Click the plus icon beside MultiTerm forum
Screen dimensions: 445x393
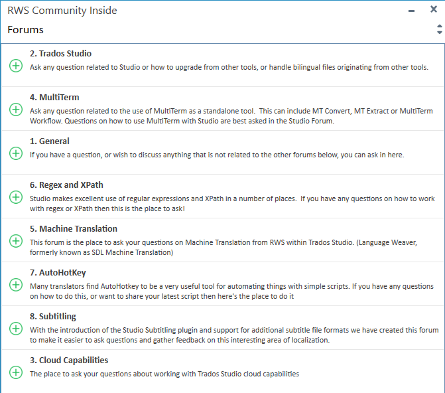tap(16, 110)
